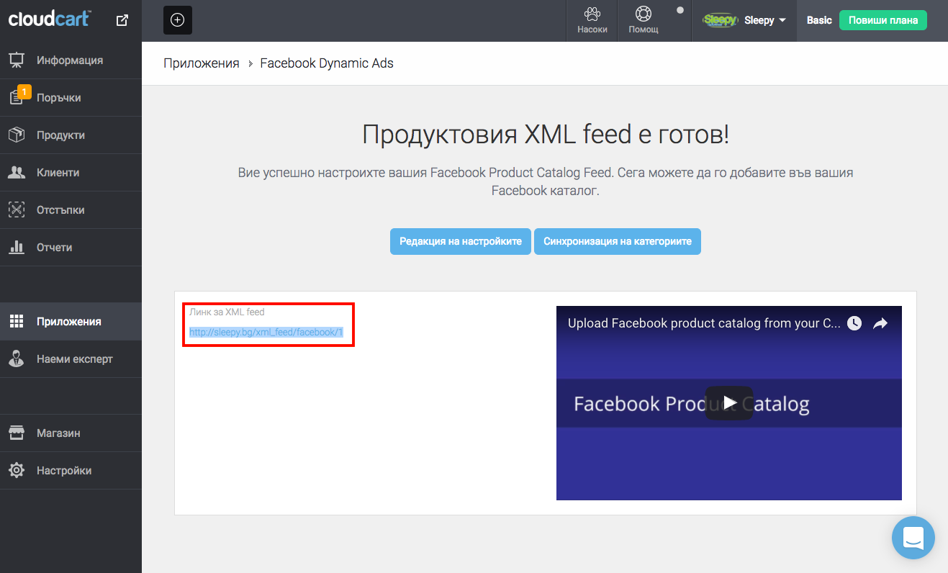948x573 pixels.
Task: Click the Отстъпки discount icon
Action: tap(17, 210)
